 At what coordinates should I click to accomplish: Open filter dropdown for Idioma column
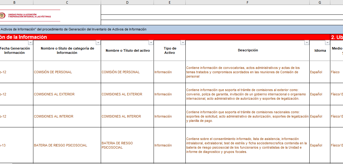(x=328, y=42)
